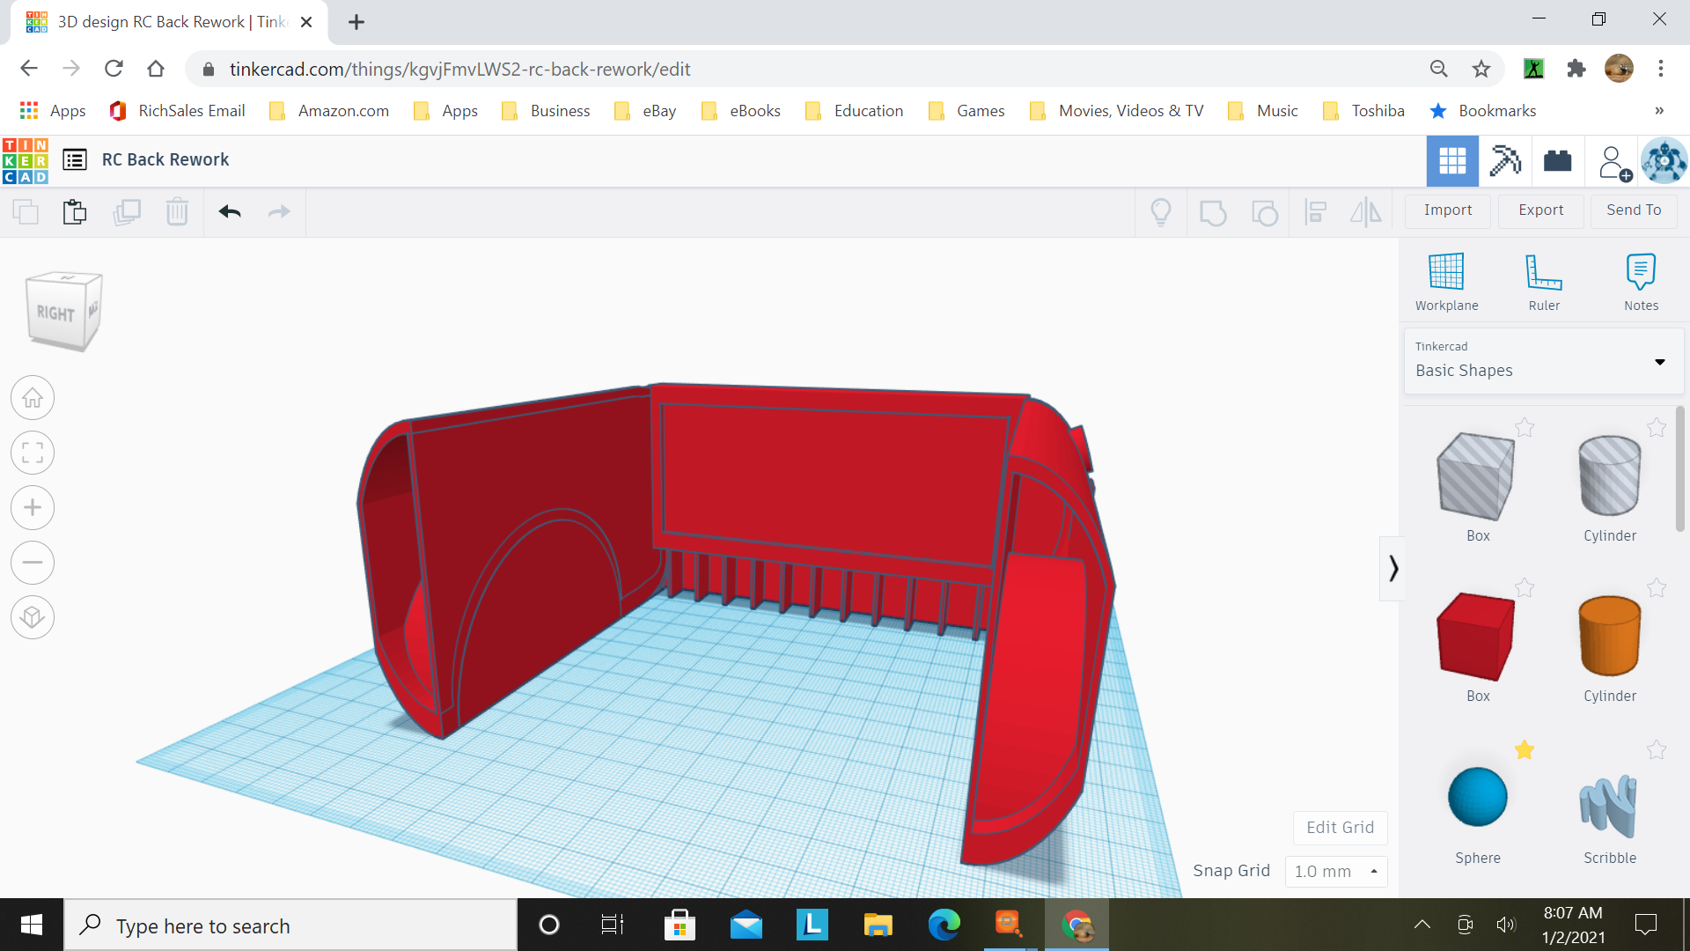Open the Blocks mode icon
1690x951 pixels.
[x=1505, y=160]
